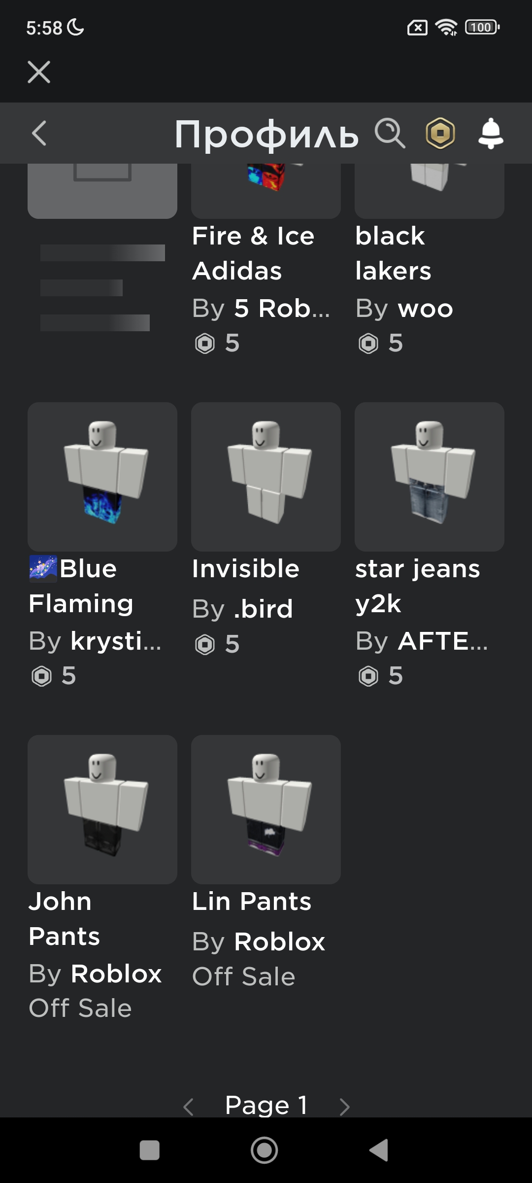Open the Fire & Ice Adidas title
The height and width of the screenshot is (1183, 532).
pyautogui.click(x=253, y=253)
